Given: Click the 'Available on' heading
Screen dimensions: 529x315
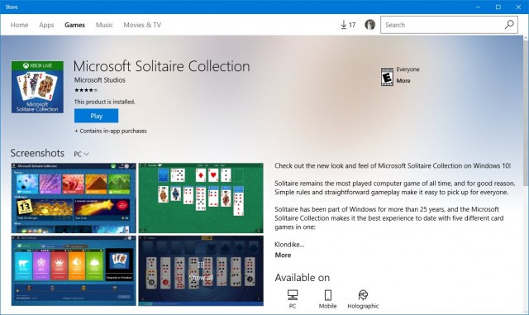Looking at the screenshot, I should [302, 278].
